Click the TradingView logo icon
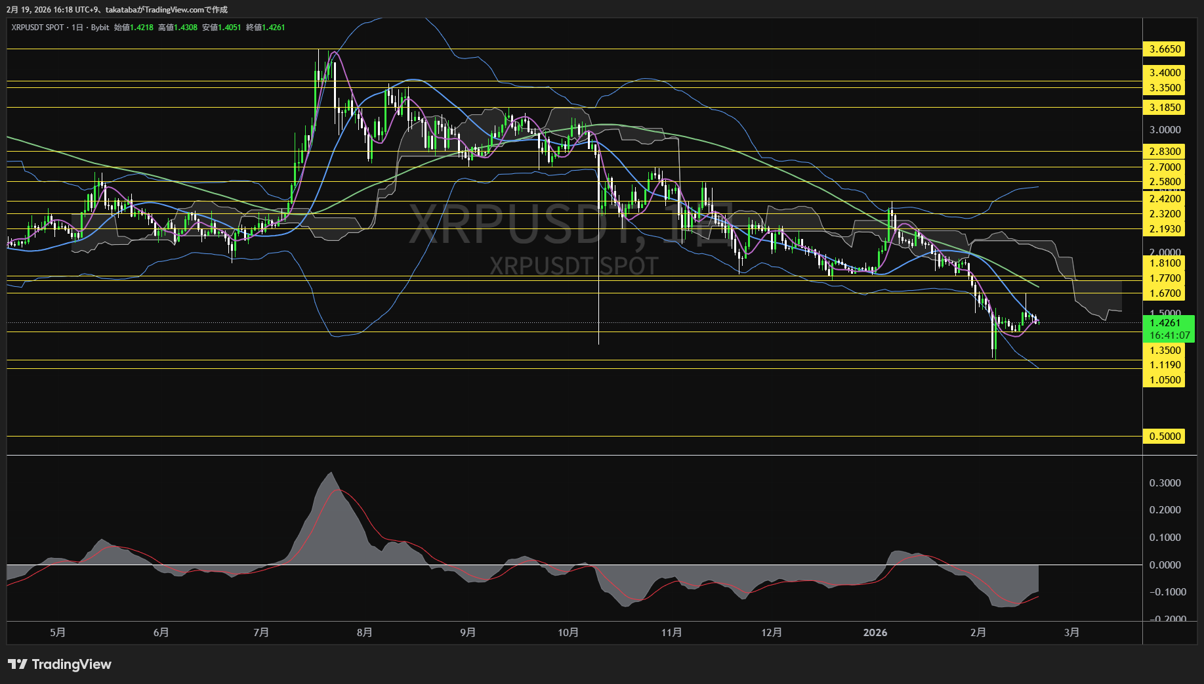1204x684 pixels. tap(17, 664)
